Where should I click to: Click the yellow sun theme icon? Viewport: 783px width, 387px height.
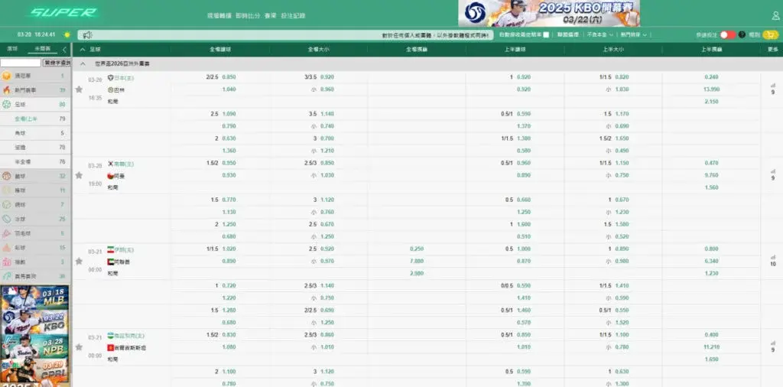point(67,34)
